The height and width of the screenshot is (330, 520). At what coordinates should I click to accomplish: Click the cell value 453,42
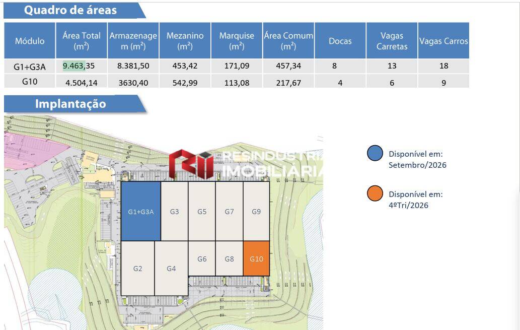click(x=185, y=65)
